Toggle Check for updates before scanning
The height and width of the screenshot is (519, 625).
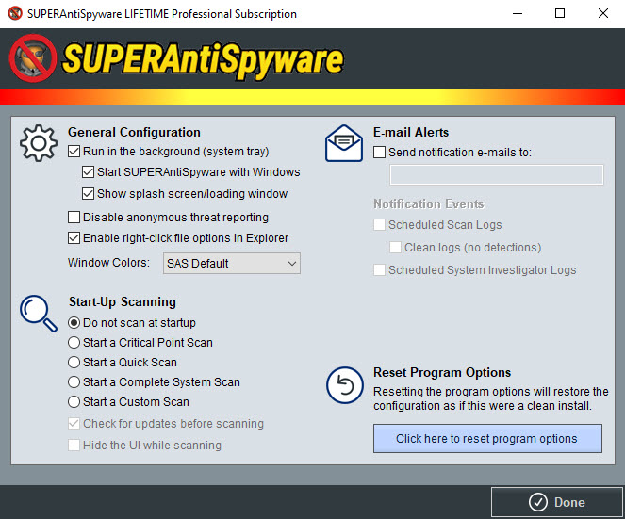(x=74, y=424)
